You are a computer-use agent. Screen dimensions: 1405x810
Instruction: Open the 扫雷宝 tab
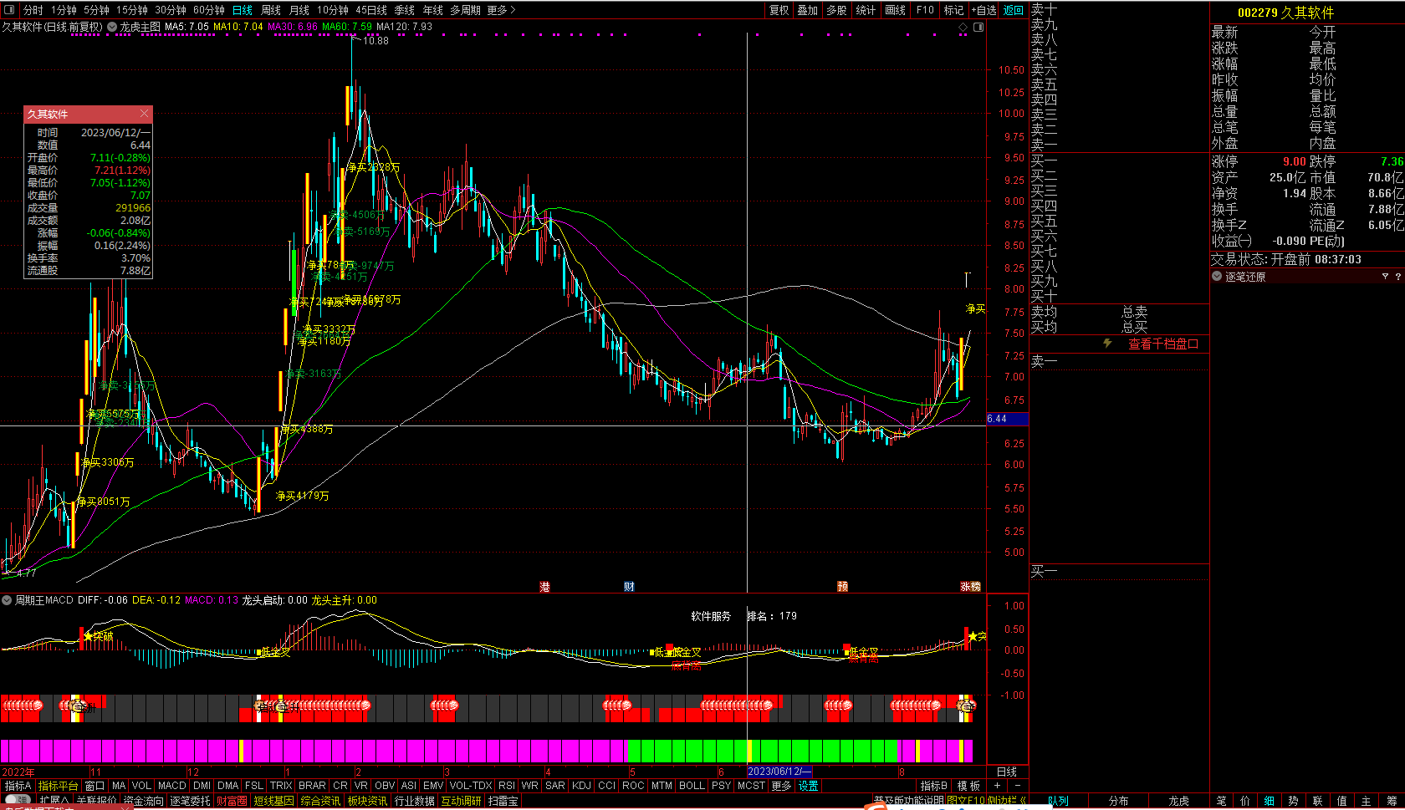click(x=503, y=801)
